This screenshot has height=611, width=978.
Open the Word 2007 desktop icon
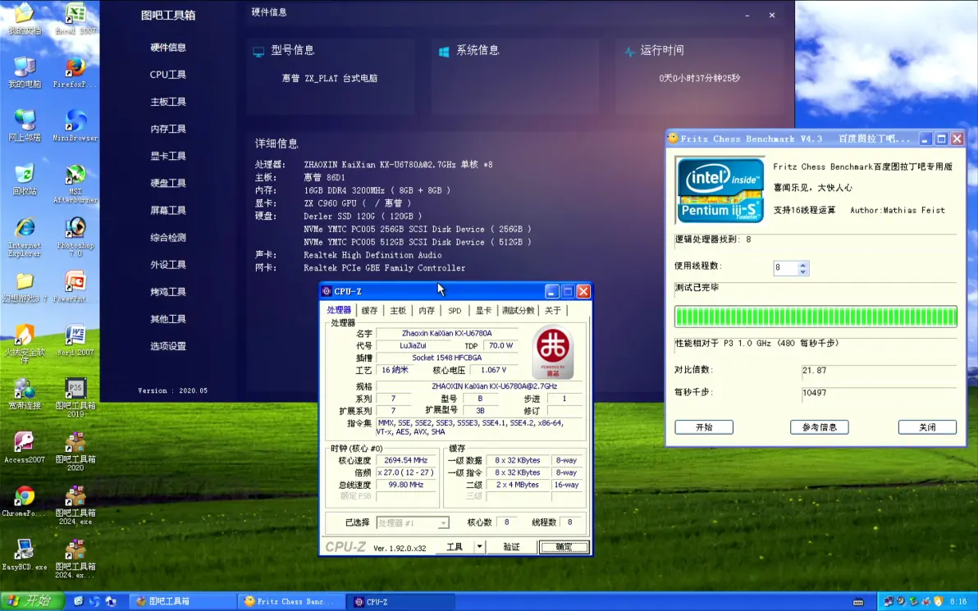click(x=75, y=340)
